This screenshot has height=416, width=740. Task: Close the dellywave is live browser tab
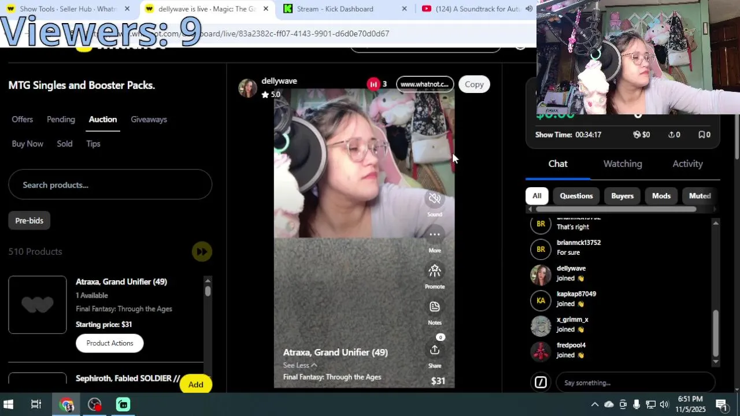(x=266, y=9)
